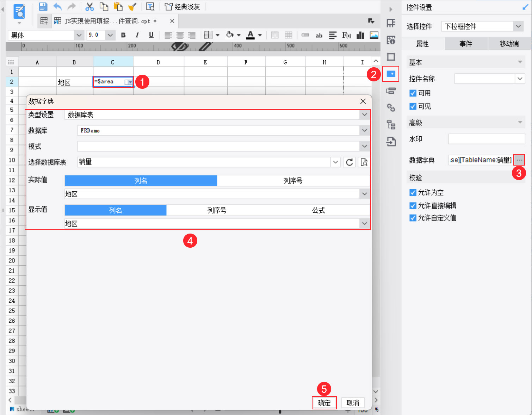This screenshot has width=532, height=415.
Task: Open the floating element panel icon
Action: [x=391, y=57]
